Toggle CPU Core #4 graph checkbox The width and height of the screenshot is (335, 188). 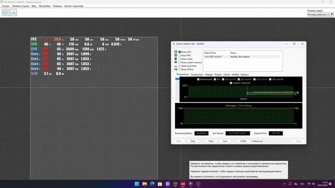270,79
